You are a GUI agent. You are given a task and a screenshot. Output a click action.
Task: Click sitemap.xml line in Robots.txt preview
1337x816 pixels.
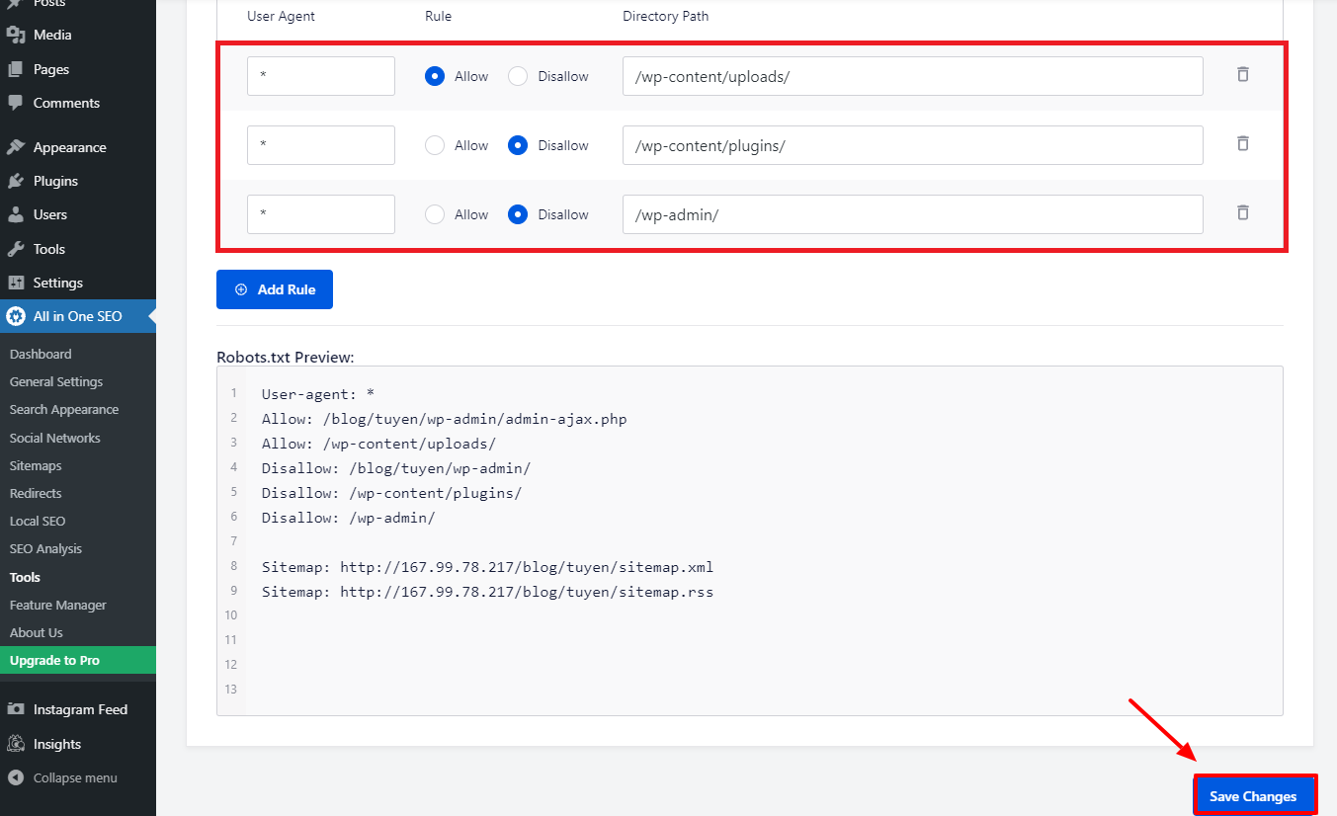point(487,567)
